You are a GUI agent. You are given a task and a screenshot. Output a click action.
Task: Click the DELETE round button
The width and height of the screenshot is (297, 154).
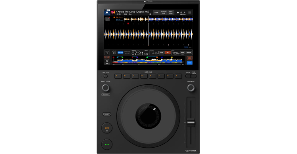point(106,76)
